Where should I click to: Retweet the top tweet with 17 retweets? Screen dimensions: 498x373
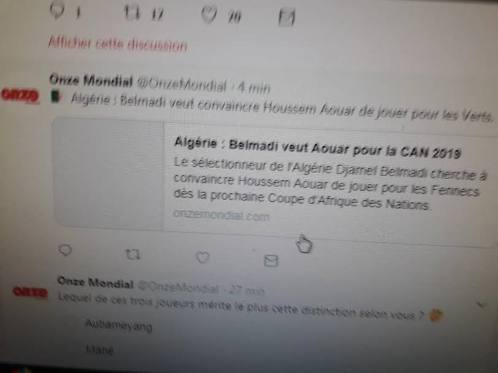(x=132, y=13)
